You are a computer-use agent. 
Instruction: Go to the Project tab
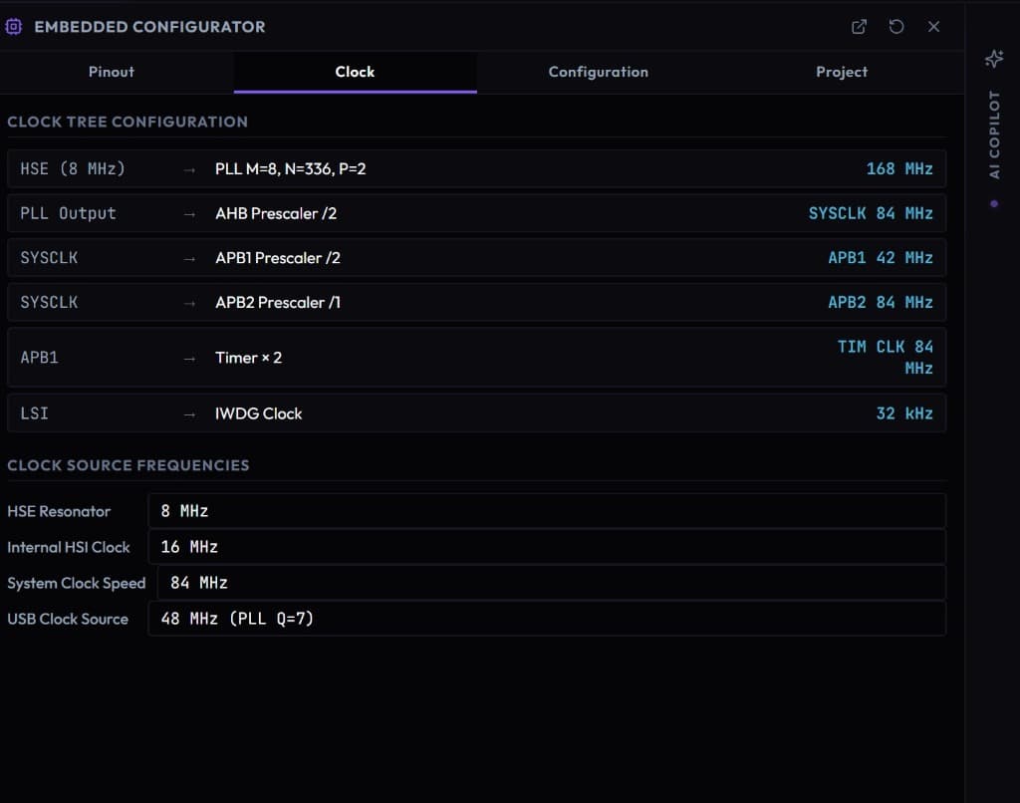click(842, 72)
